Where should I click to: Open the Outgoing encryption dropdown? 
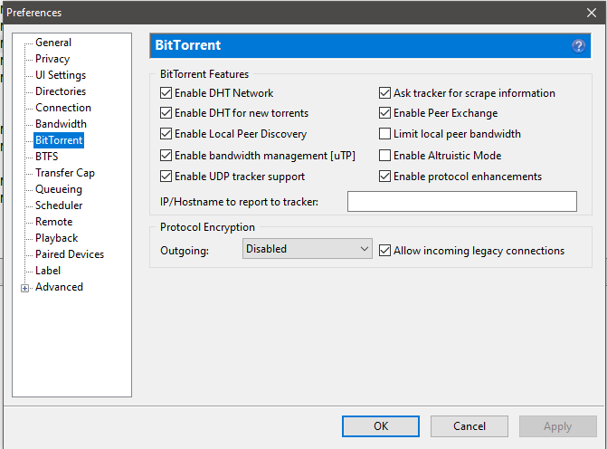[308, 249]
